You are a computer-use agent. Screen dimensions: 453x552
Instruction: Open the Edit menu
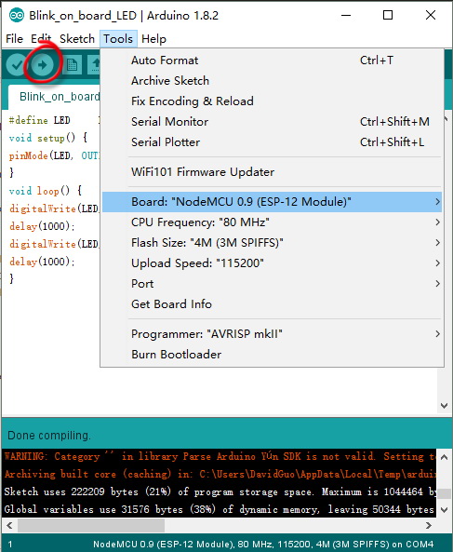[x=41, y=39]
